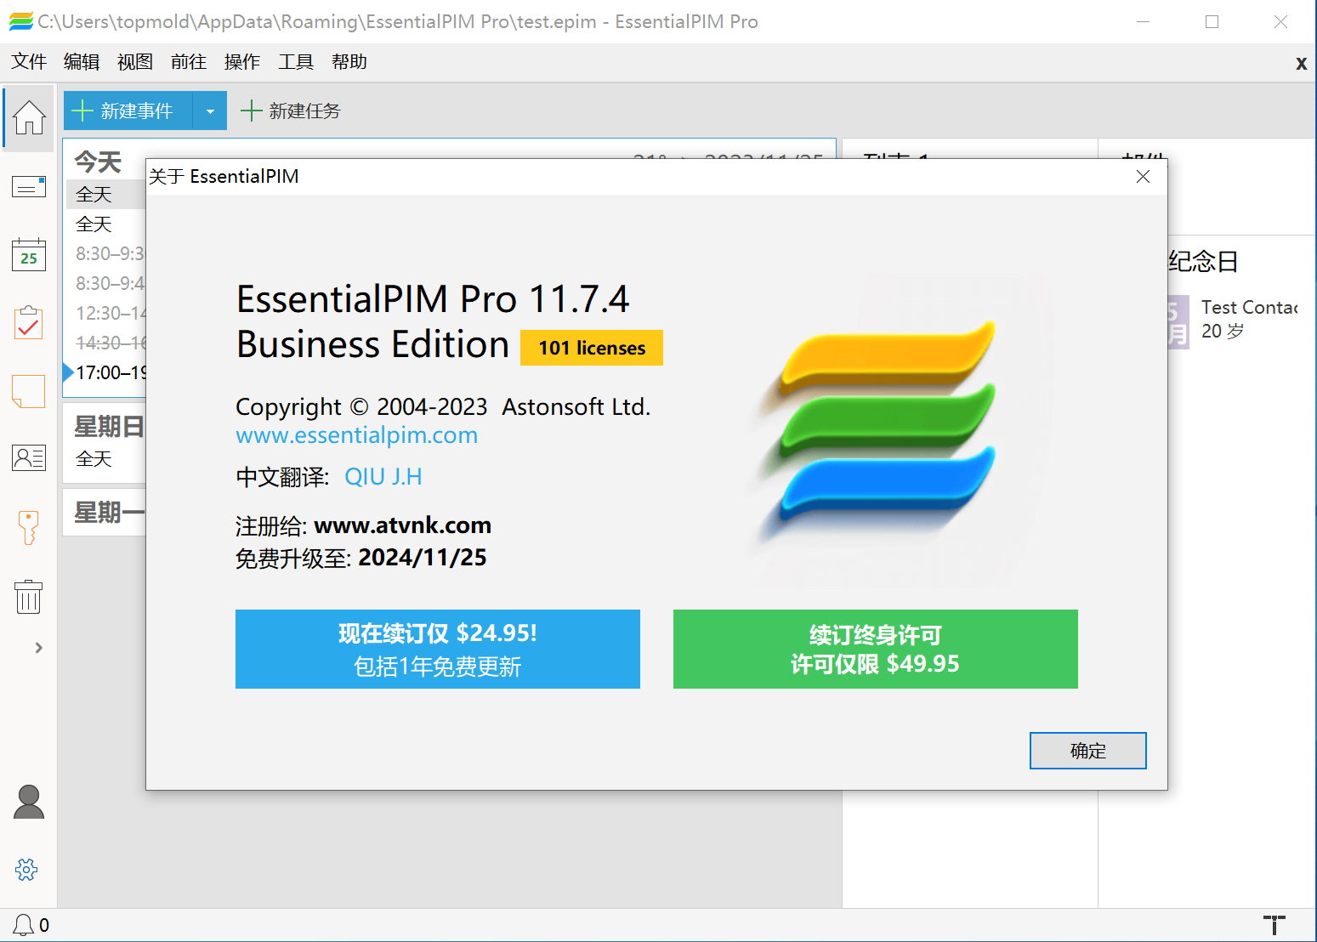The height and width of the screenshot is (942, 1317).
Task: Click the 星期日 day heading
Action: click(x=109, y=426)
